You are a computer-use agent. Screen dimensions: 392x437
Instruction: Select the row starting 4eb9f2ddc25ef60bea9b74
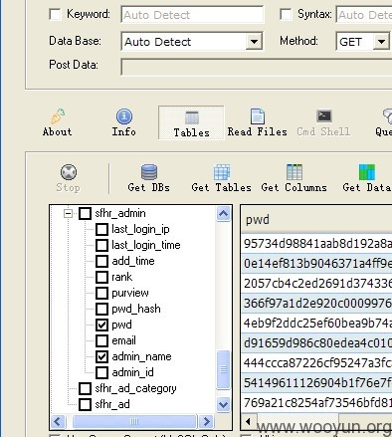[316, 324]
